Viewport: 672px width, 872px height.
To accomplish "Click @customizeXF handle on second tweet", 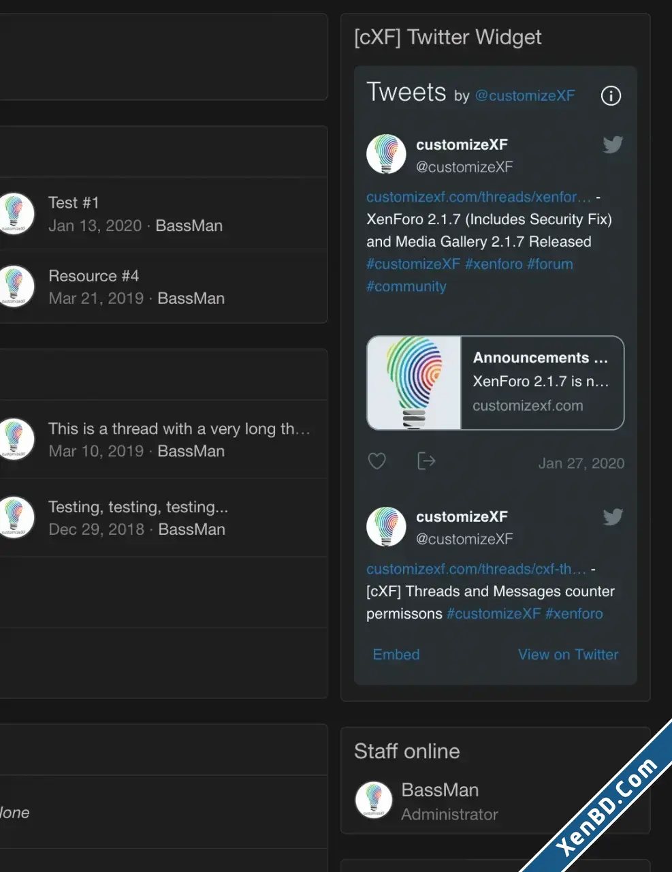I will tap(464, 539).
